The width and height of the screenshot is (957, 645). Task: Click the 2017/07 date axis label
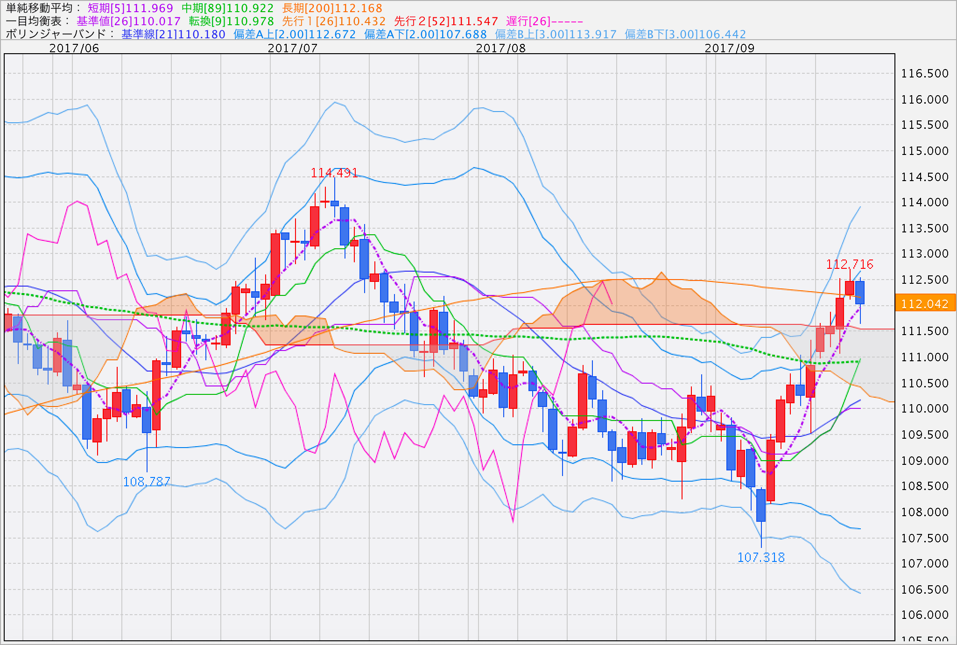[x=293, y=48]
